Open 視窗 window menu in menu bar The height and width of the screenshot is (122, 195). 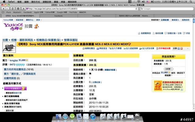63,2
